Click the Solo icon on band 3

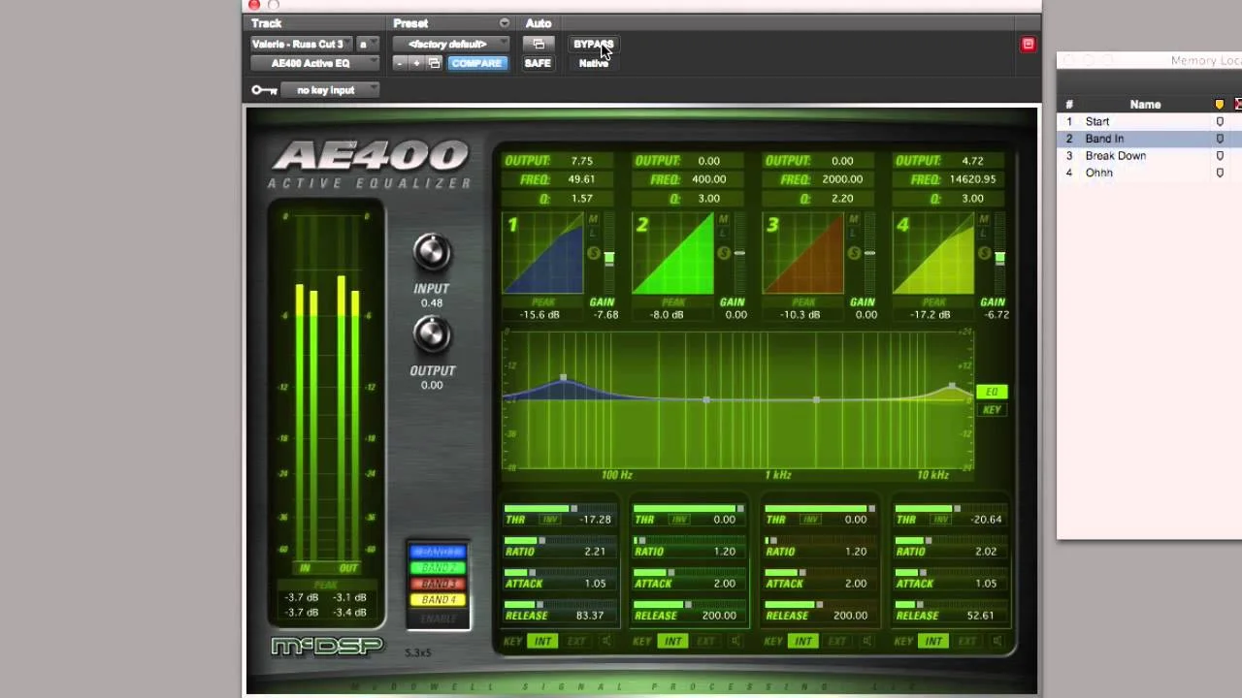tap(853, 253)
